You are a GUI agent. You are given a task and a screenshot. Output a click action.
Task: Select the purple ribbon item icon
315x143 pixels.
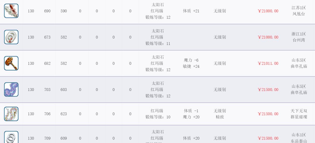[x=11, y=90]
